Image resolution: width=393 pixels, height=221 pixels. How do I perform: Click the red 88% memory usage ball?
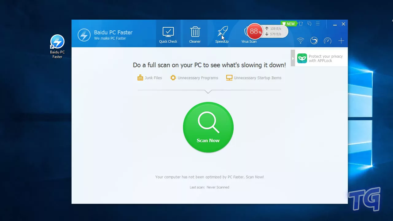(255, 31)
